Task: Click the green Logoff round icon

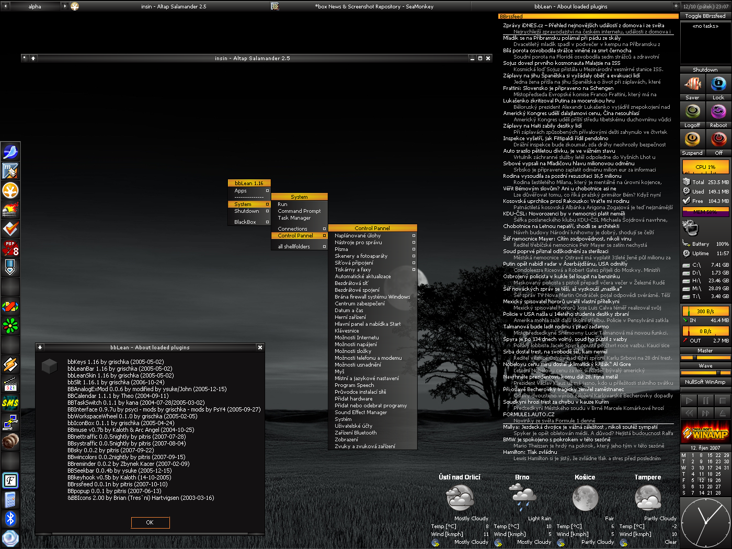Action: click(693, 111)
